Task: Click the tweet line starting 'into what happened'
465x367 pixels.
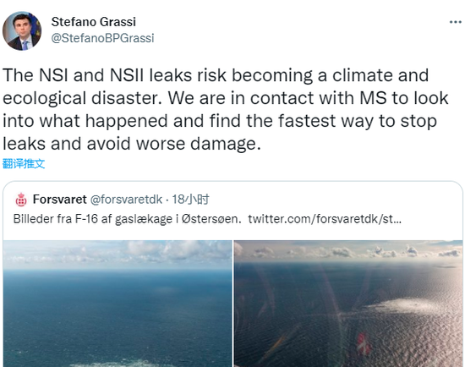Action: coord(220,121)
